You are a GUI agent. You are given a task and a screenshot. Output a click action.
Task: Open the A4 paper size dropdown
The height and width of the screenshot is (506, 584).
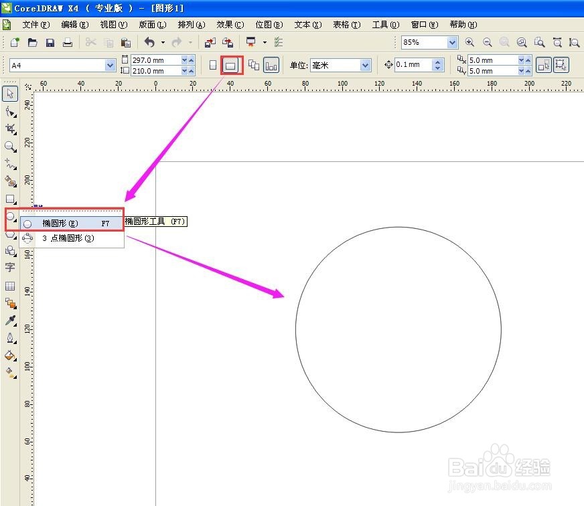pos(110,66)
